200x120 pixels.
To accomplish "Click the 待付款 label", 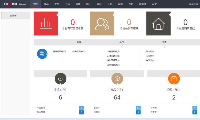I will pos(154,108).
